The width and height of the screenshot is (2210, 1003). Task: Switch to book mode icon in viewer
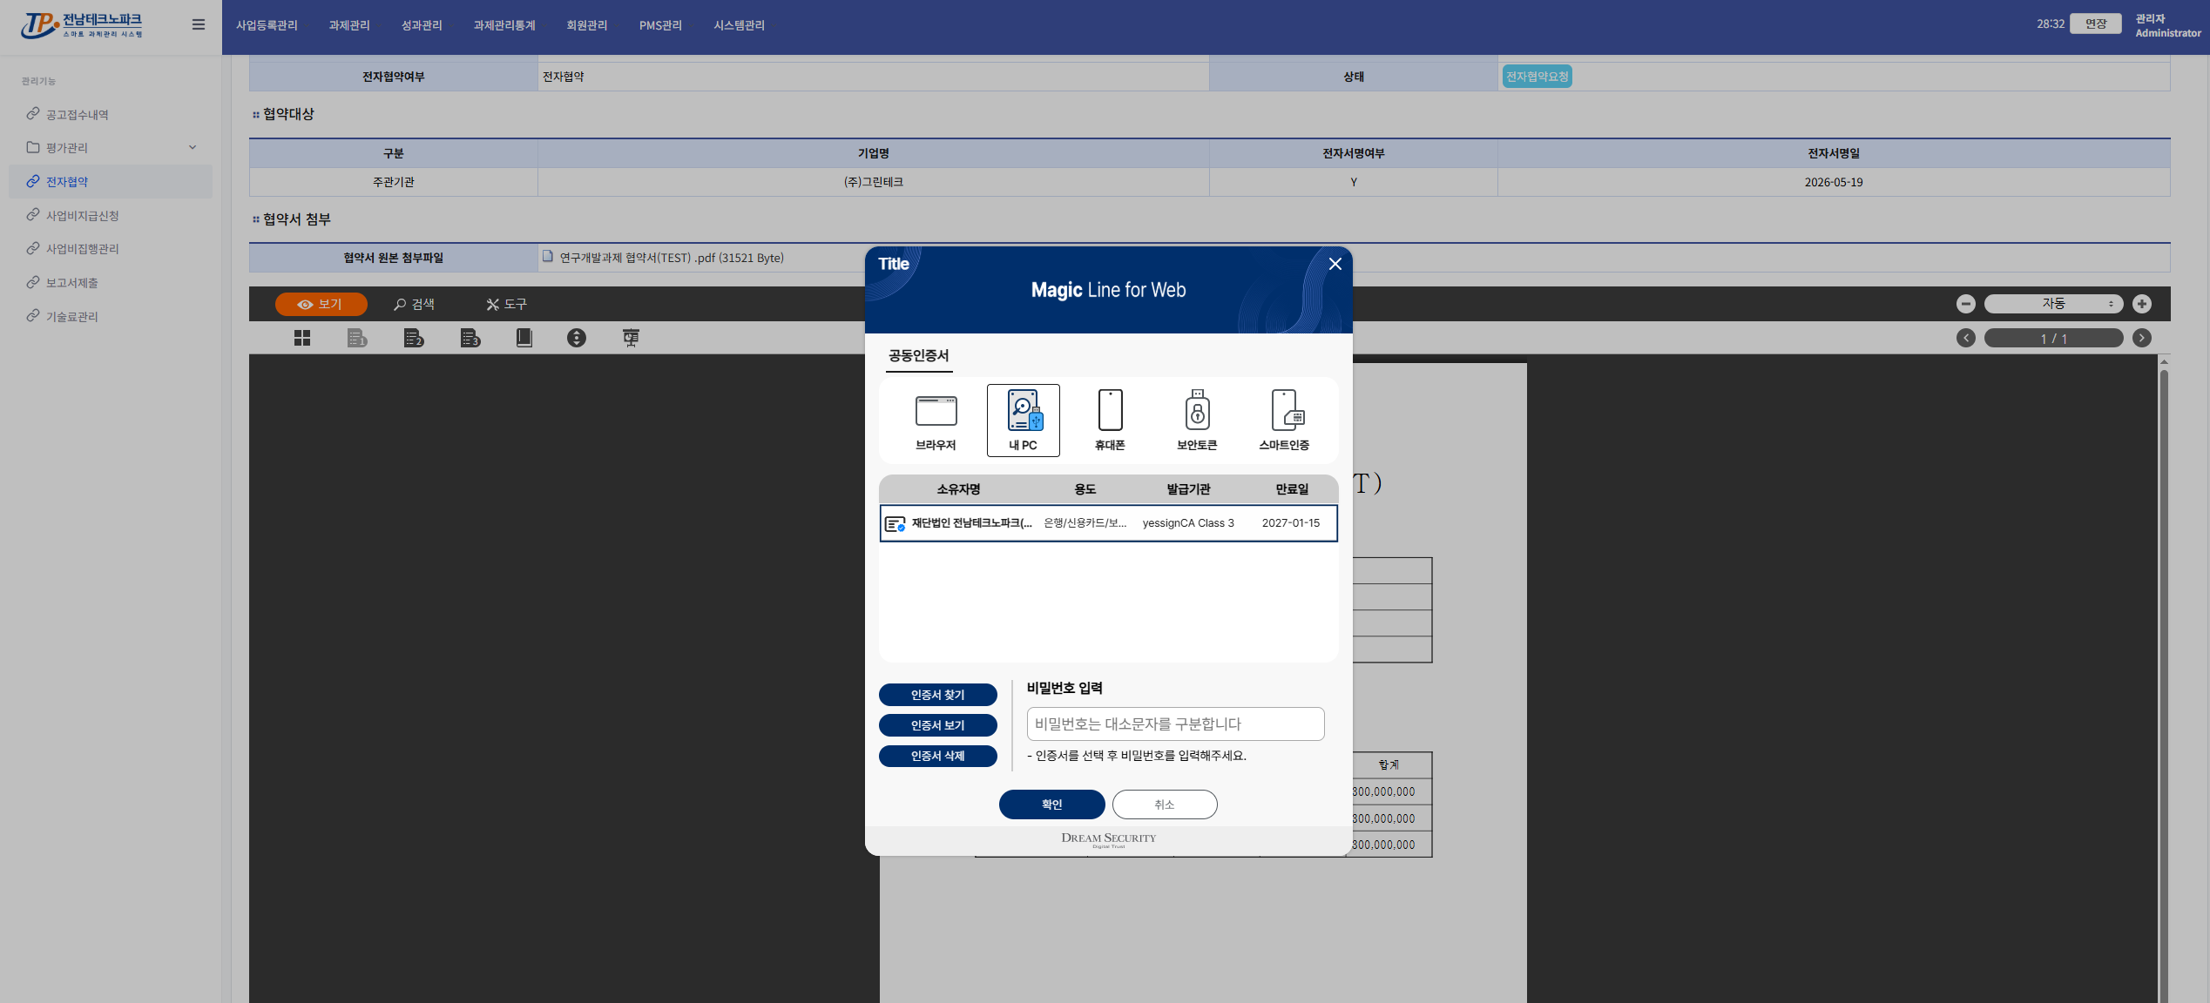524,338
